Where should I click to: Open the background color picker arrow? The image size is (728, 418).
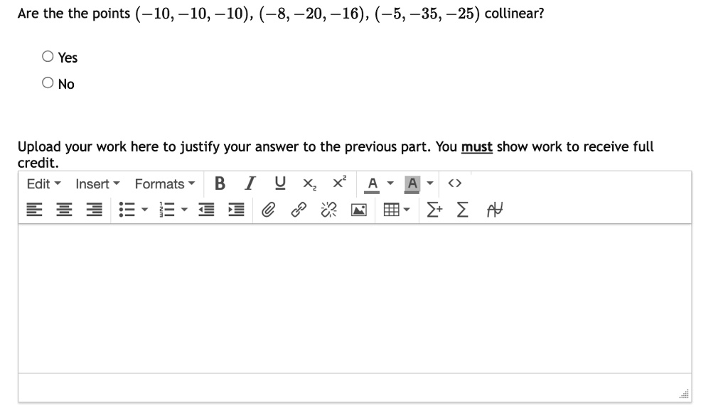pos(430,183)
